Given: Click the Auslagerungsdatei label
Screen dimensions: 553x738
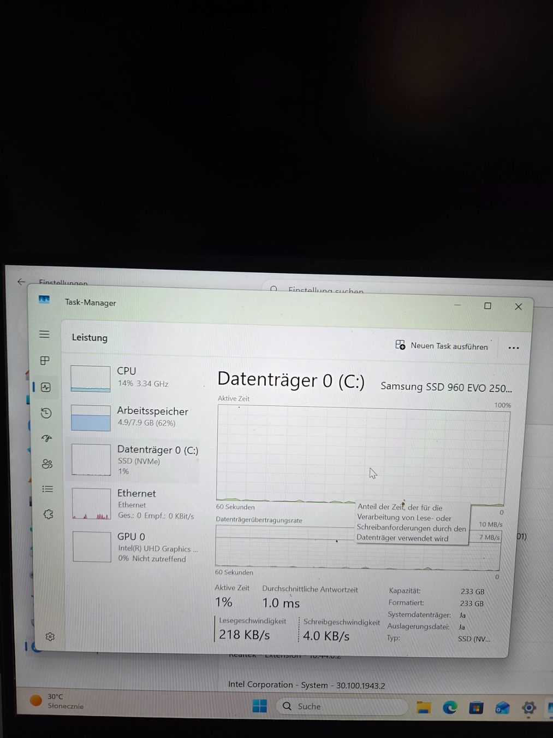Looking at the screenshot, I should tap(418, 626).
